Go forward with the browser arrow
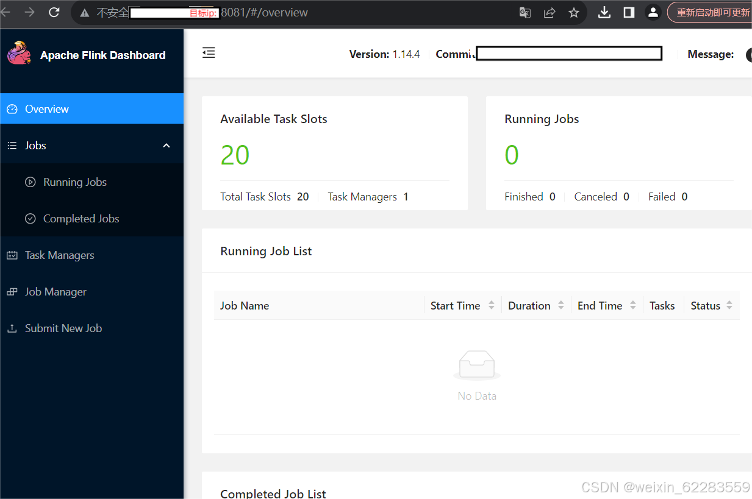The image size is (752, 499). [29, 12]
